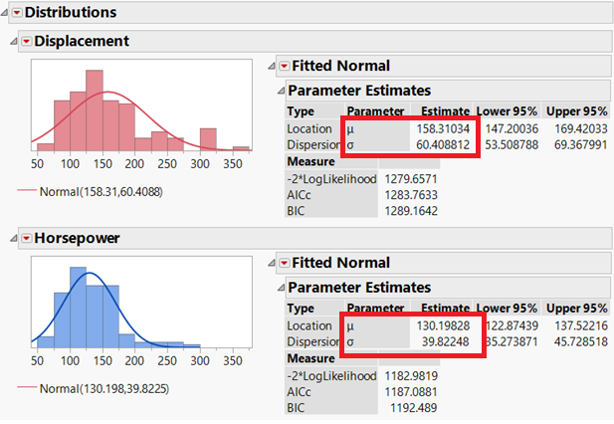Screen dimensions: 614x424
Task: Click the Measure header in Horsepower table
Action: pos(310,358)
